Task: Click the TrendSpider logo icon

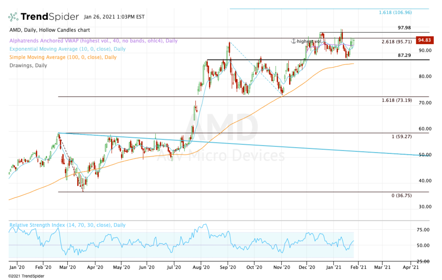Action: pos(13,17)
